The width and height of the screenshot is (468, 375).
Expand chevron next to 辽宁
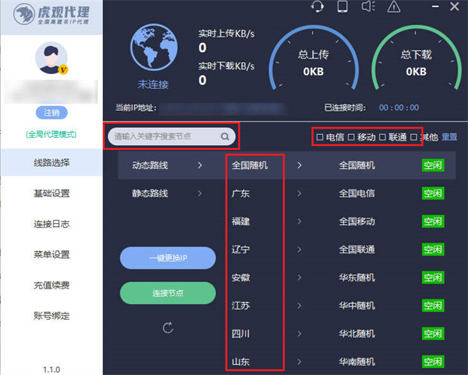[x=300, y=249]
